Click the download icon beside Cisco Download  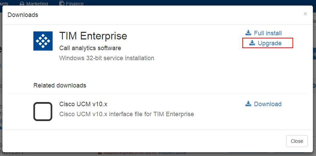[x=248, y=104]
